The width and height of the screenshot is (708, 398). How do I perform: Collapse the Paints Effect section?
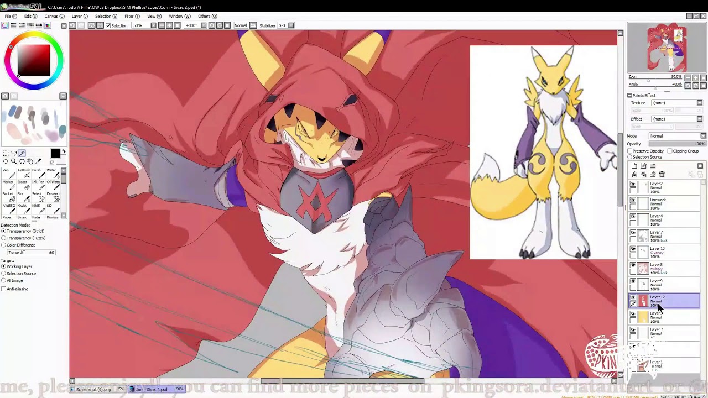[629, 96]
